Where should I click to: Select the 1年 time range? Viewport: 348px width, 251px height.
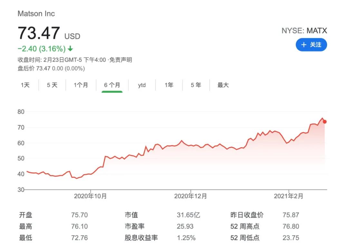(x=168, y=85)
